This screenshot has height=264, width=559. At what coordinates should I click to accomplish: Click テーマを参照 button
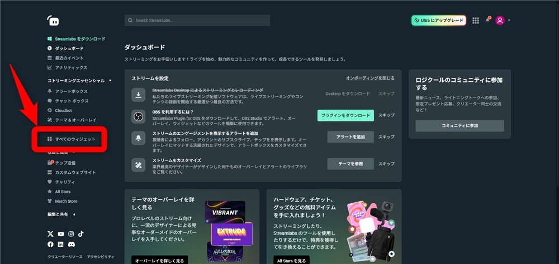click(350, 164)
